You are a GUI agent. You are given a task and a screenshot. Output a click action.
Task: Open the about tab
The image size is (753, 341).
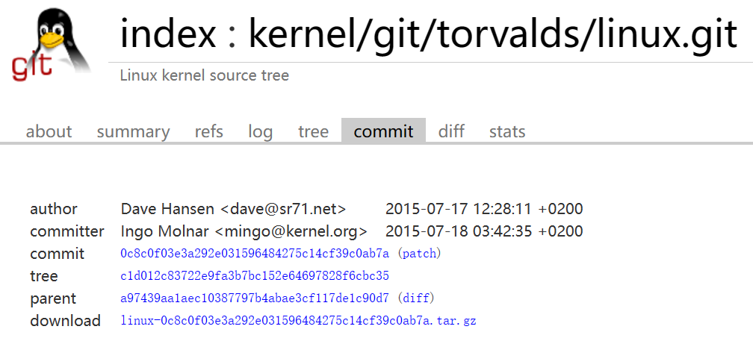tap(49, 131)
